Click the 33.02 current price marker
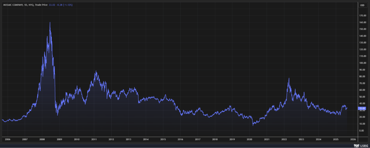 click(362, 108)
